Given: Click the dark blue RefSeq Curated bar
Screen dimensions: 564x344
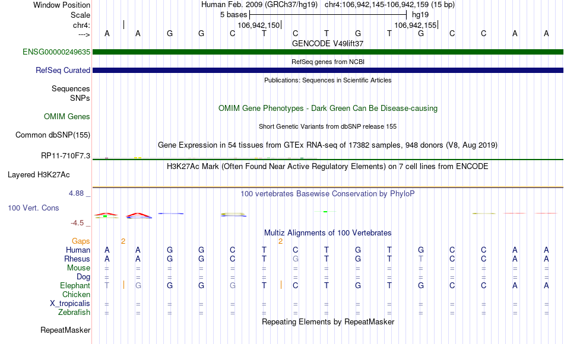Looking at the screenshot, I should 328,70.
